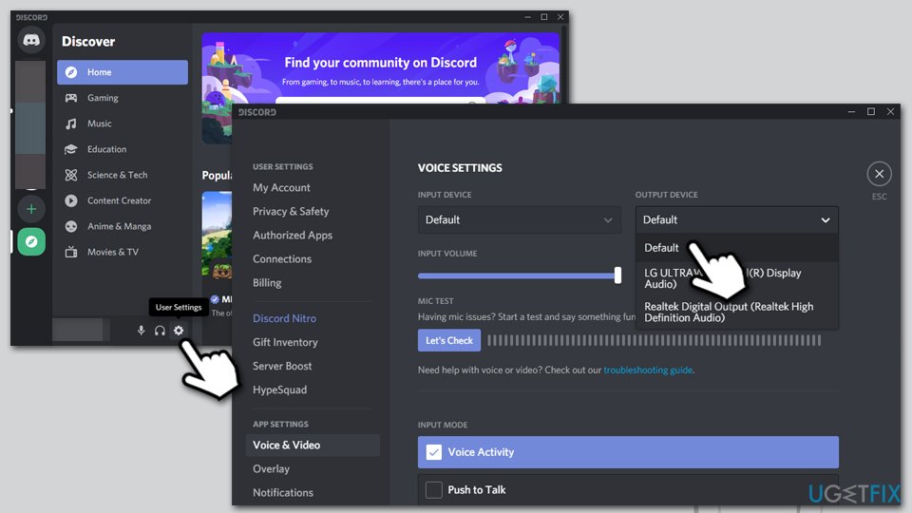Click the Content Creator play icon
912x513 pixels.
point(71,200)
